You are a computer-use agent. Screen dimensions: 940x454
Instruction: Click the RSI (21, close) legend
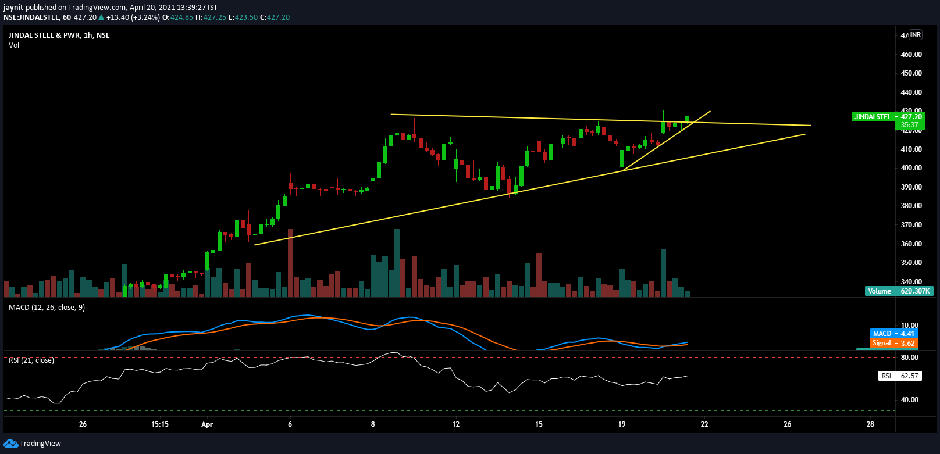[31, 360]
